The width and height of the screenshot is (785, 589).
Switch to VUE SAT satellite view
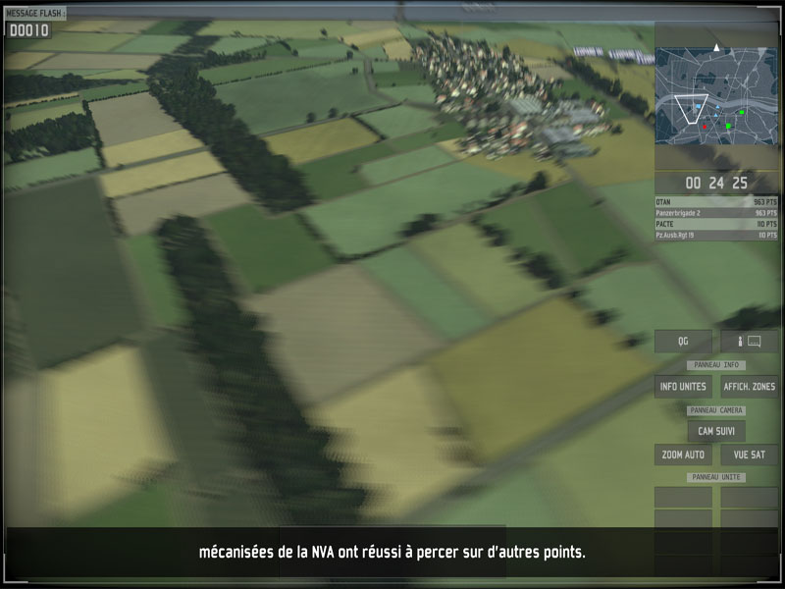coord(749,455)
